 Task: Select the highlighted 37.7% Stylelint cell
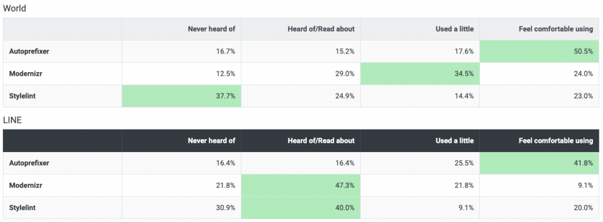(x=181, y=96)
